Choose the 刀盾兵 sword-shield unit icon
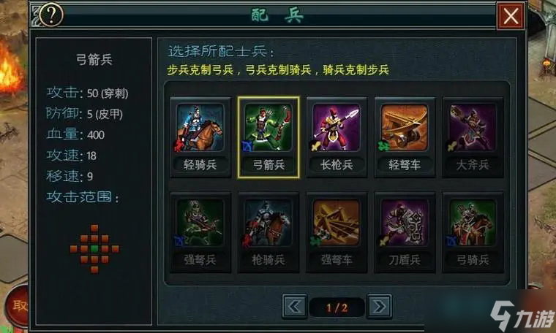 [405, 223]
